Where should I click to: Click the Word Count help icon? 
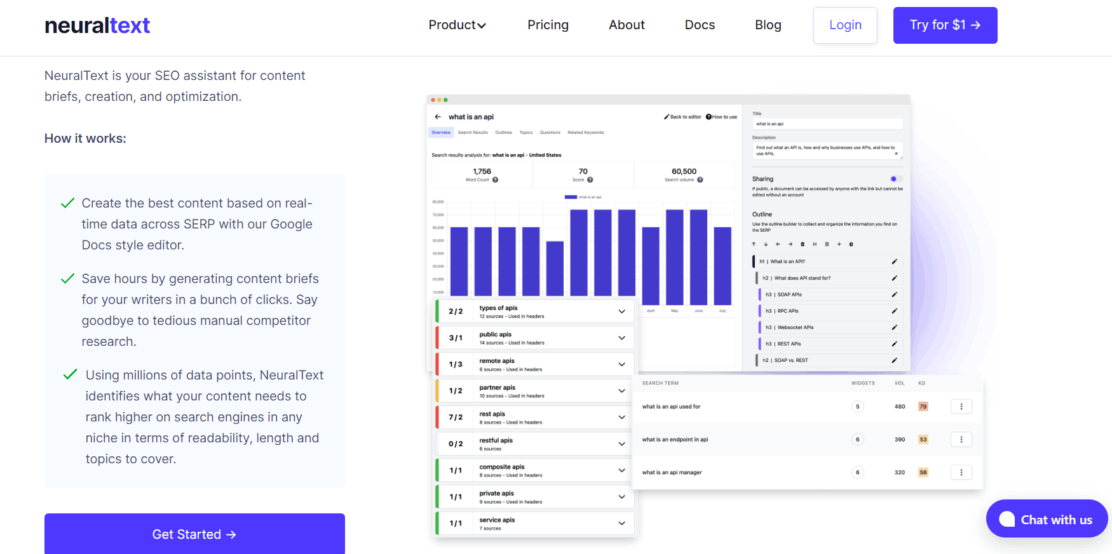pyautogui.click(x=495, y=180)
